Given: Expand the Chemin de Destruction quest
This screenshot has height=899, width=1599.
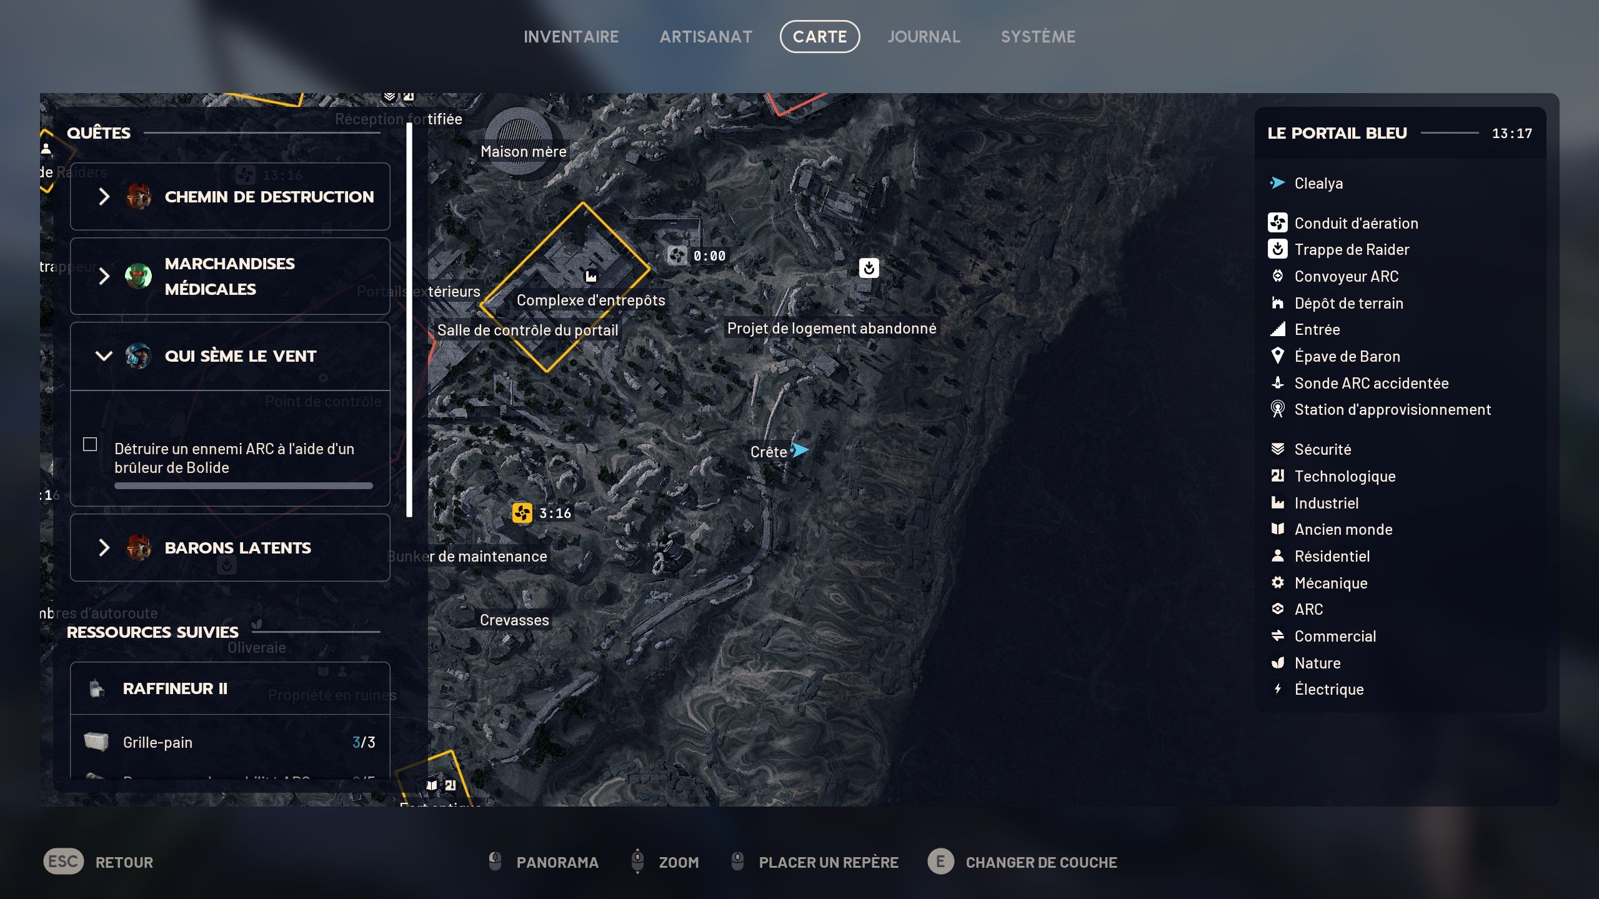Looking at the screenshot, I should coord(105,196).
